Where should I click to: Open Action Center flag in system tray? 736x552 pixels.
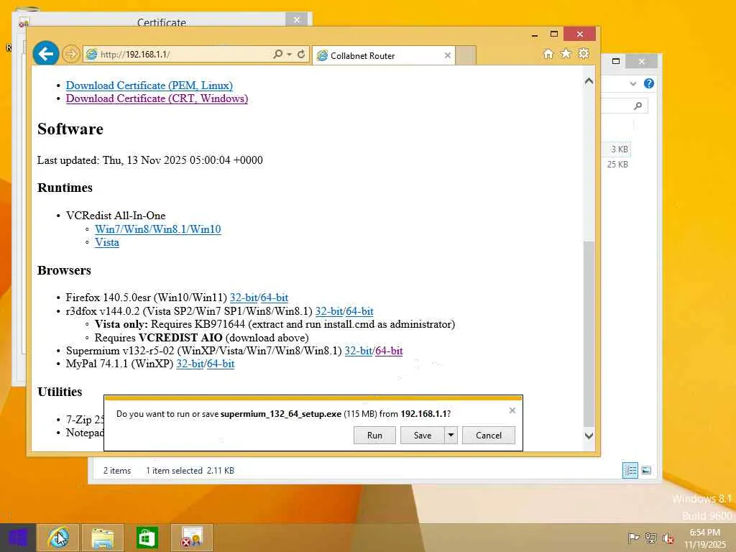[x=634, y=538]
